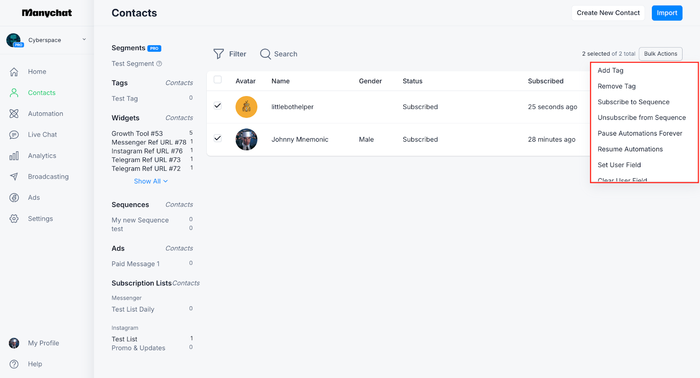Viewport: 700px width, 378px height.
Task: Select Unsubscribe from Sequence option
Action: point(642,118)
